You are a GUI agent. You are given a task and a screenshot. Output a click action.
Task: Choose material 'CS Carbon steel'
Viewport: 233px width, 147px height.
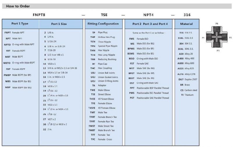pos(189,90)
